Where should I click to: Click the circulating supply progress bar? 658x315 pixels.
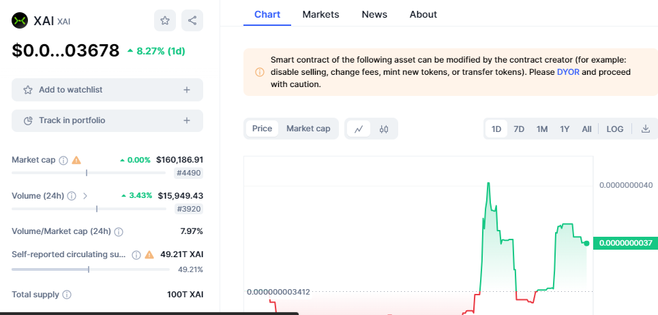(x=91, y=269)
